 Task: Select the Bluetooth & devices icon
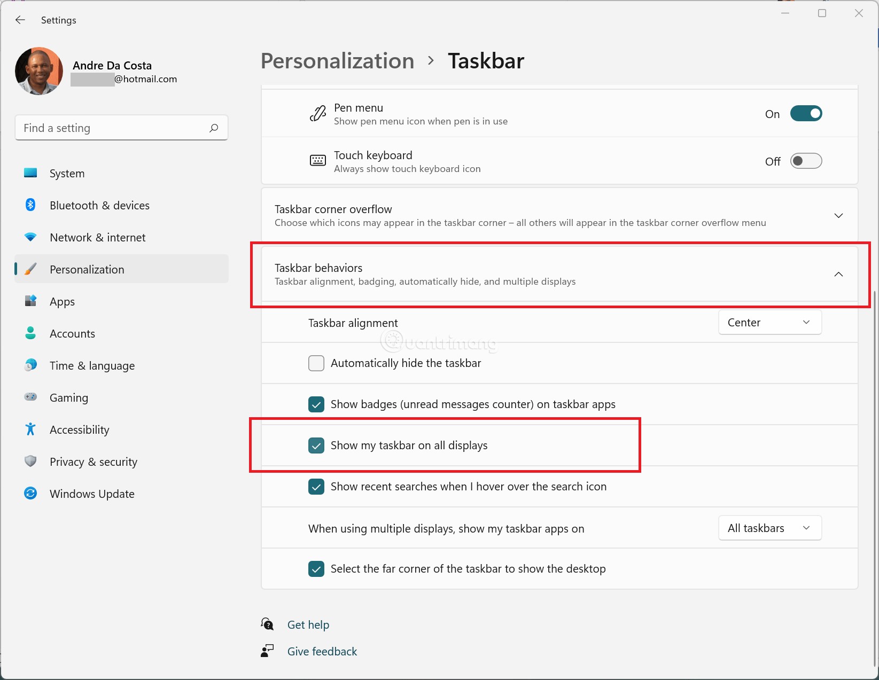pos(30,205)
